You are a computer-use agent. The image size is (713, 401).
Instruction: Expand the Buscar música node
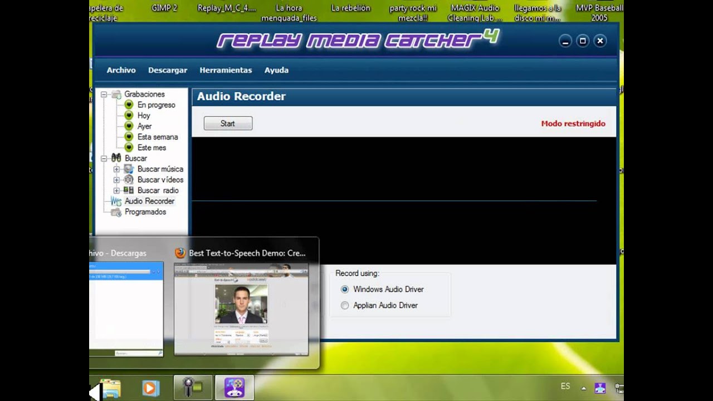(x=116, y=169)
